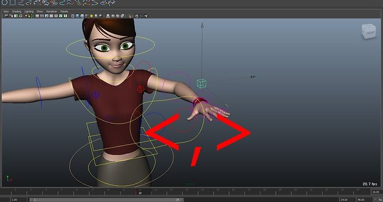
Task: Toggle High Quality rendering icon
Action: [x=101, y=16]
